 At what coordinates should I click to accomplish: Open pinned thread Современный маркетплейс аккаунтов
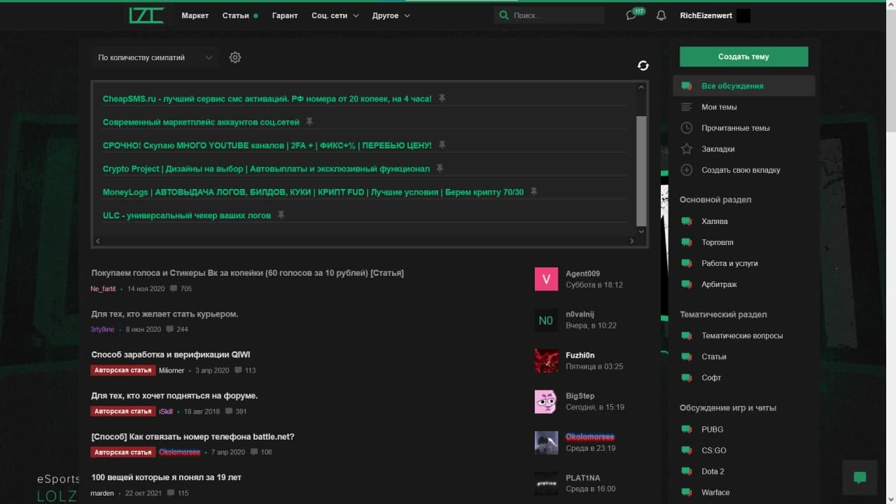pos(201,122)
